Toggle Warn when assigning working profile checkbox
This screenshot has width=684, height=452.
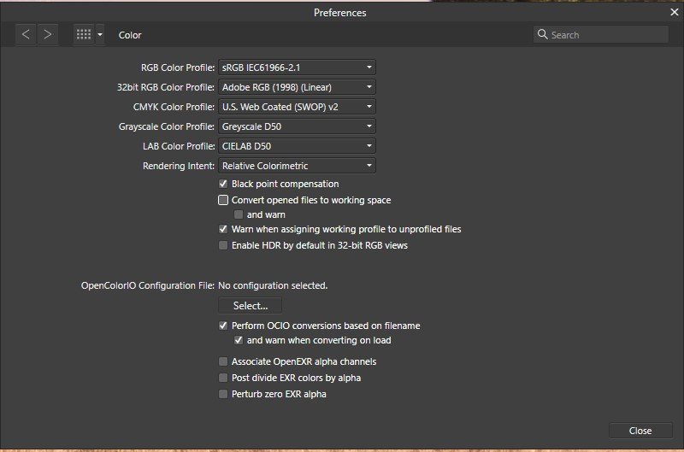[x=223, y=229]
